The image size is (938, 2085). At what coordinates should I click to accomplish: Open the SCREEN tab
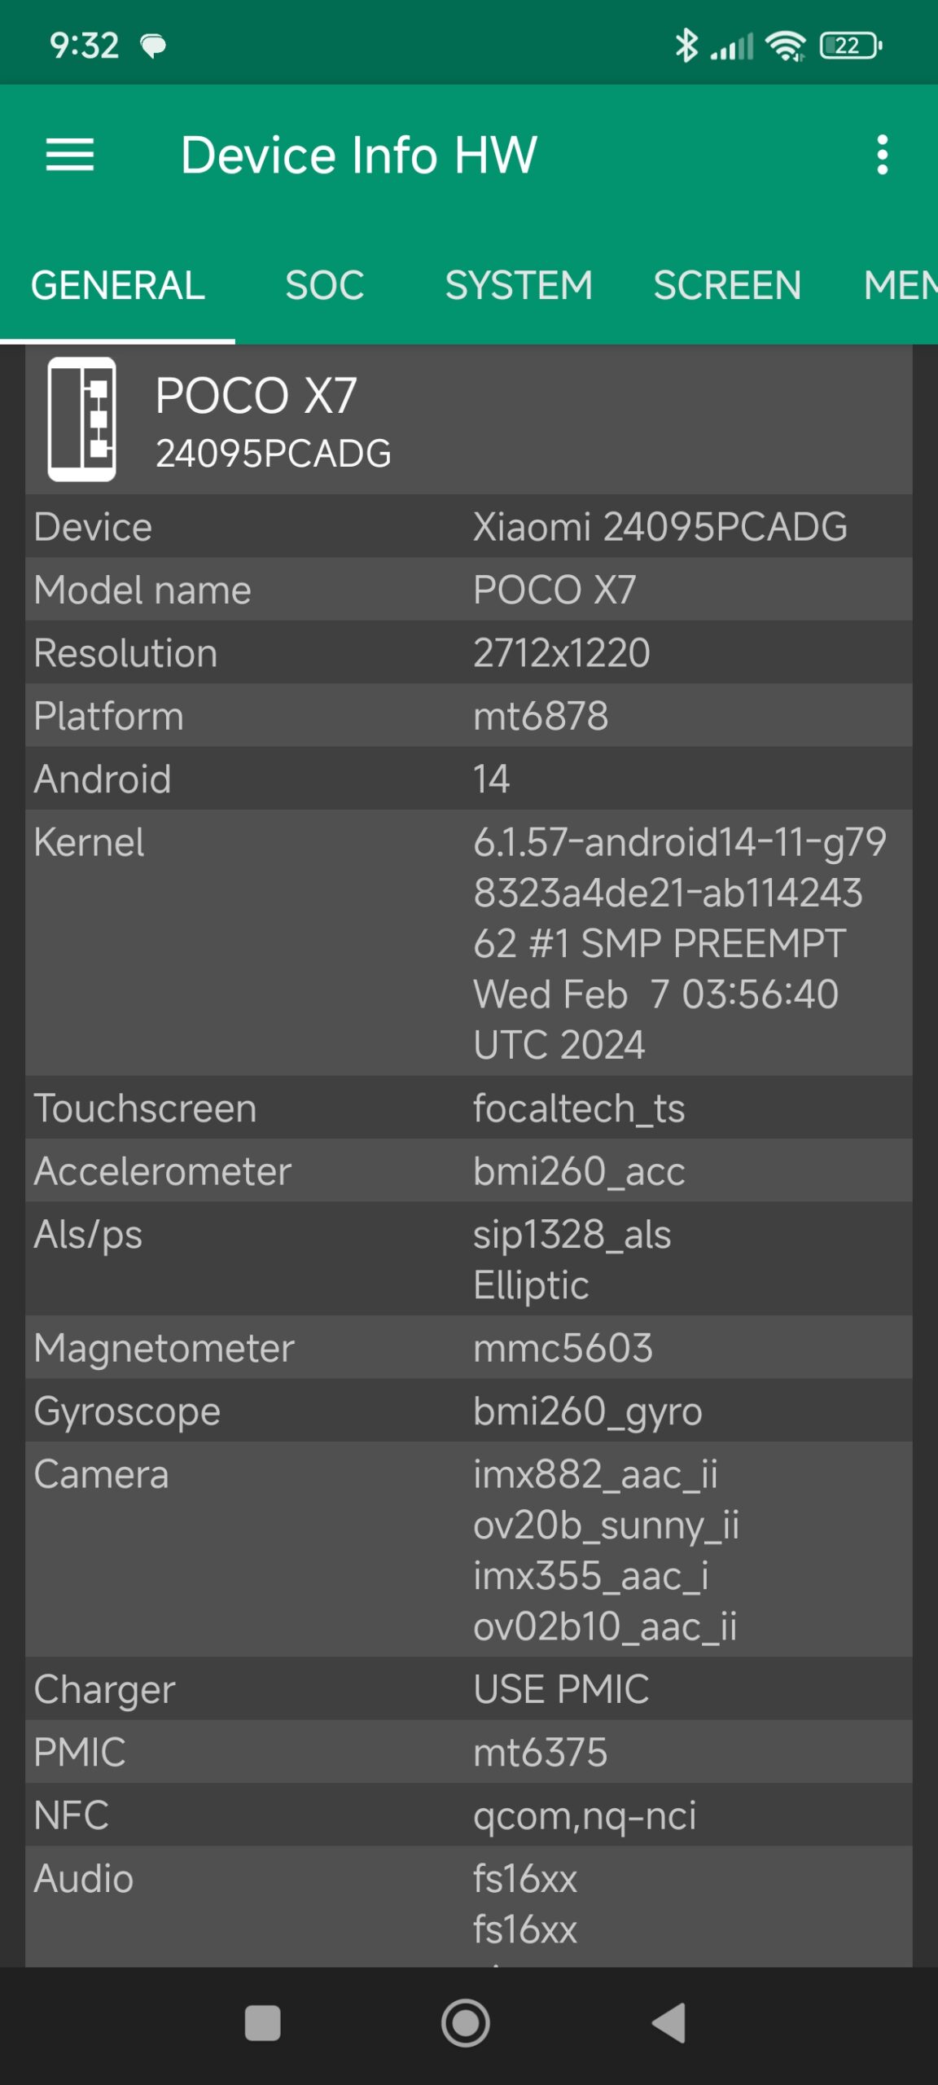click(x=727, y=286)
